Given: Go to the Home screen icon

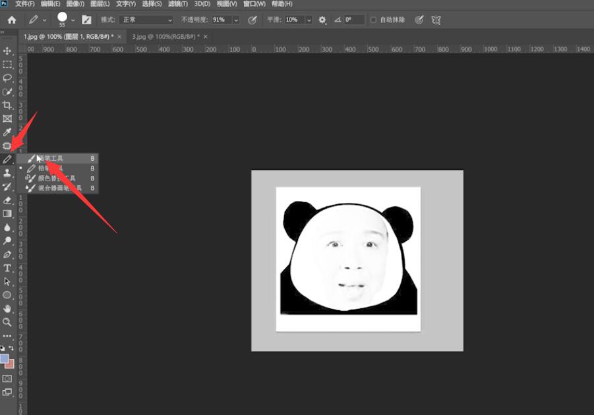Looking at the screenshot, I should click(12, 20).
